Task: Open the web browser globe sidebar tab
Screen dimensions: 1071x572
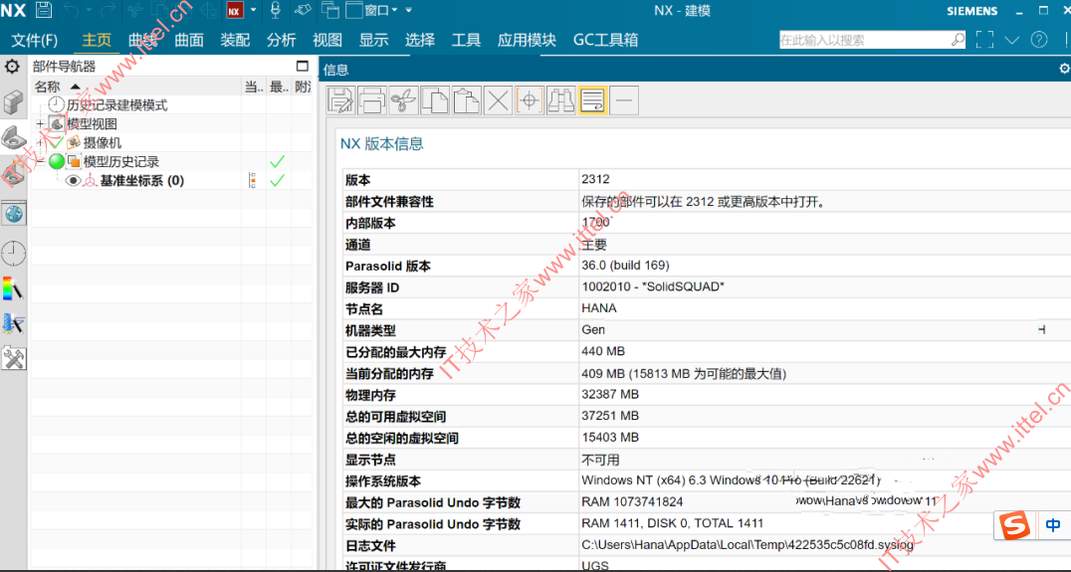Action: tap(14, 214)
